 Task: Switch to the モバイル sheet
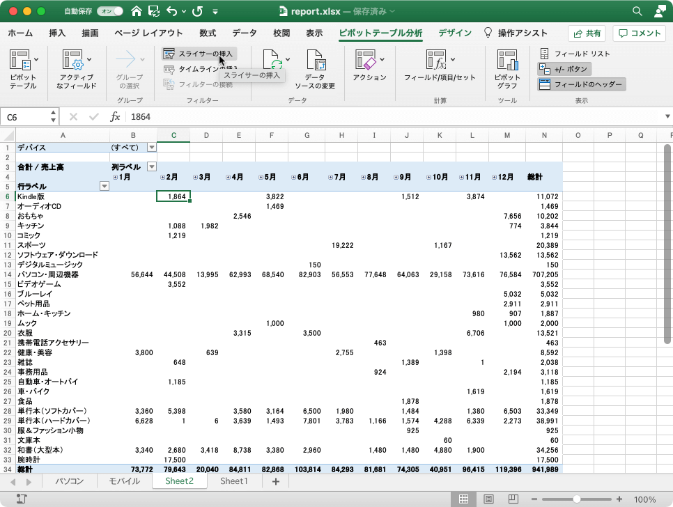pos(125,481)
